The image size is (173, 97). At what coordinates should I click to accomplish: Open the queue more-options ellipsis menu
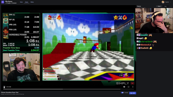coord(171,6)
